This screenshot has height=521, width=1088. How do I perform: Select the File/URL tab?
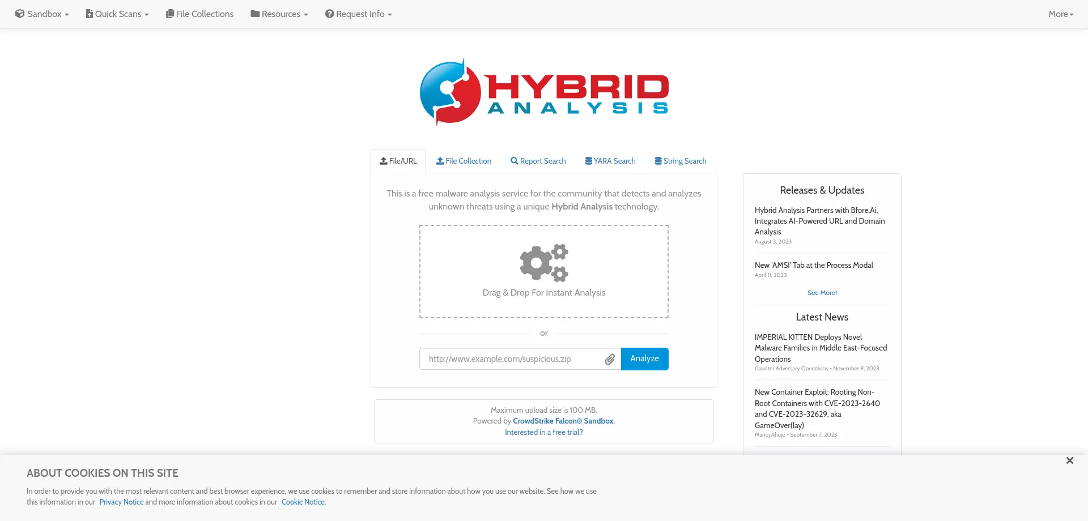tap(398, 161)
